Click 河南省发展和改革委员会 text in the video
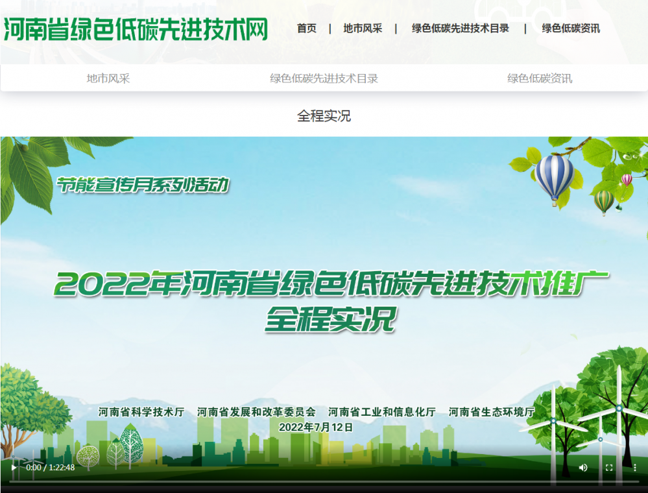The image size is (648, 493). (x=256, y=412)
